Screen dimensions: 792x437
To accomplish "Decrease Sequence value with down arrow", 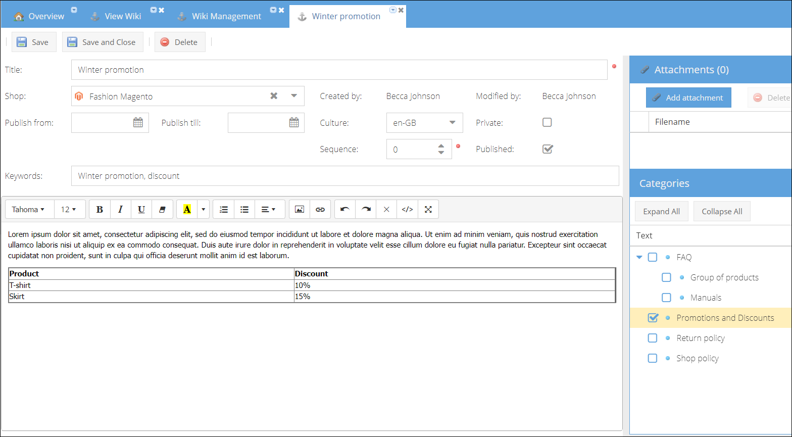I will pyautogui.click(x=441, y=153).
